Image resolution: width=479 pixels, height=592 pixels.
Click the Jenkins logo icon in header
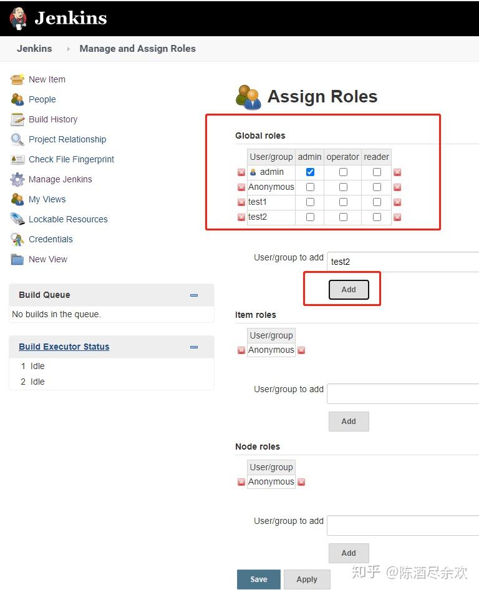(19, 19)
